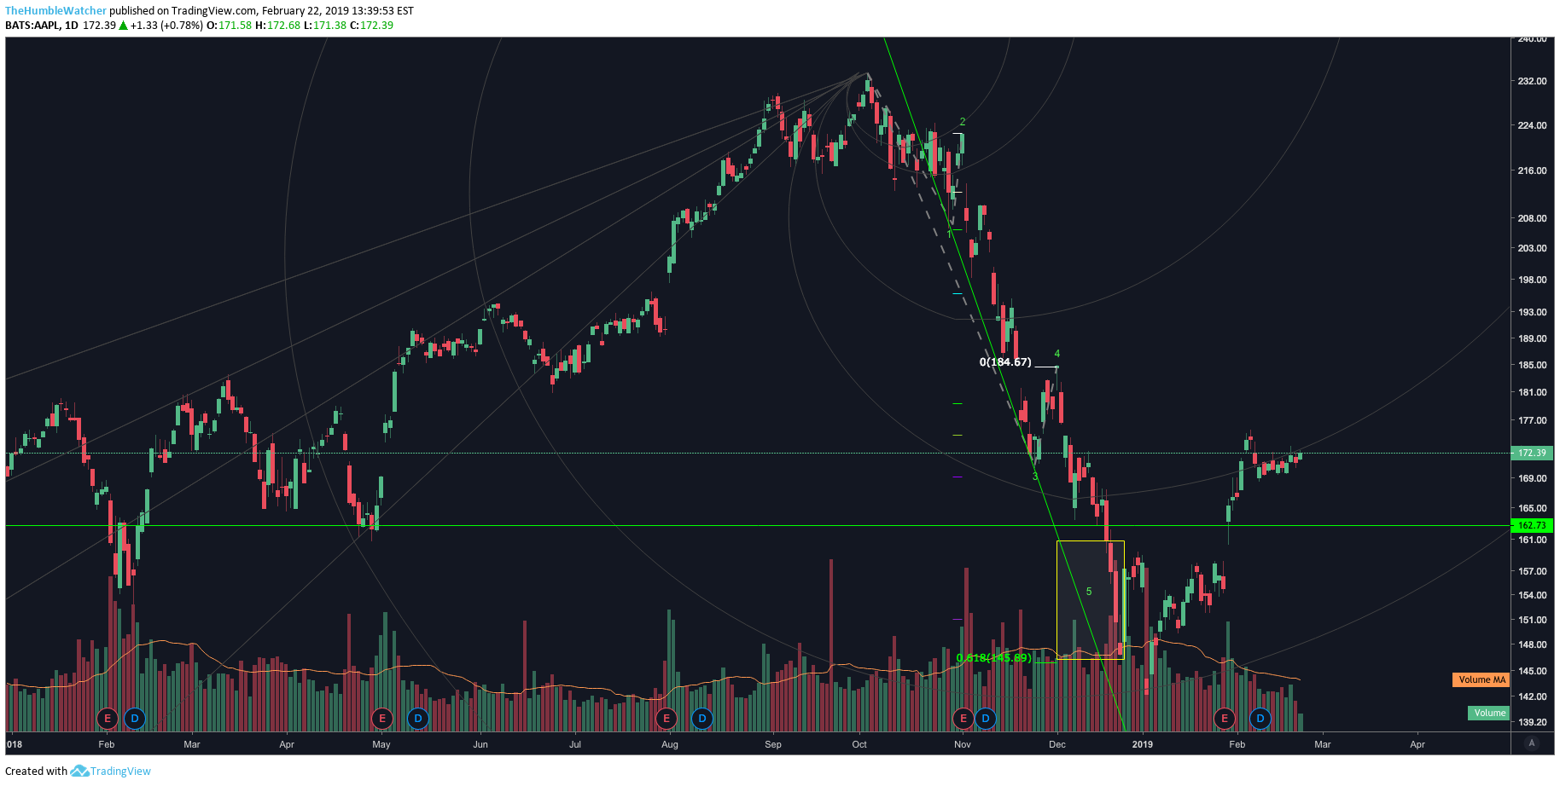The height and width of the screenshot is (786, 1560).
Task: Open the dividend marker near Feb 2018
Action: (x=134, y=719)
